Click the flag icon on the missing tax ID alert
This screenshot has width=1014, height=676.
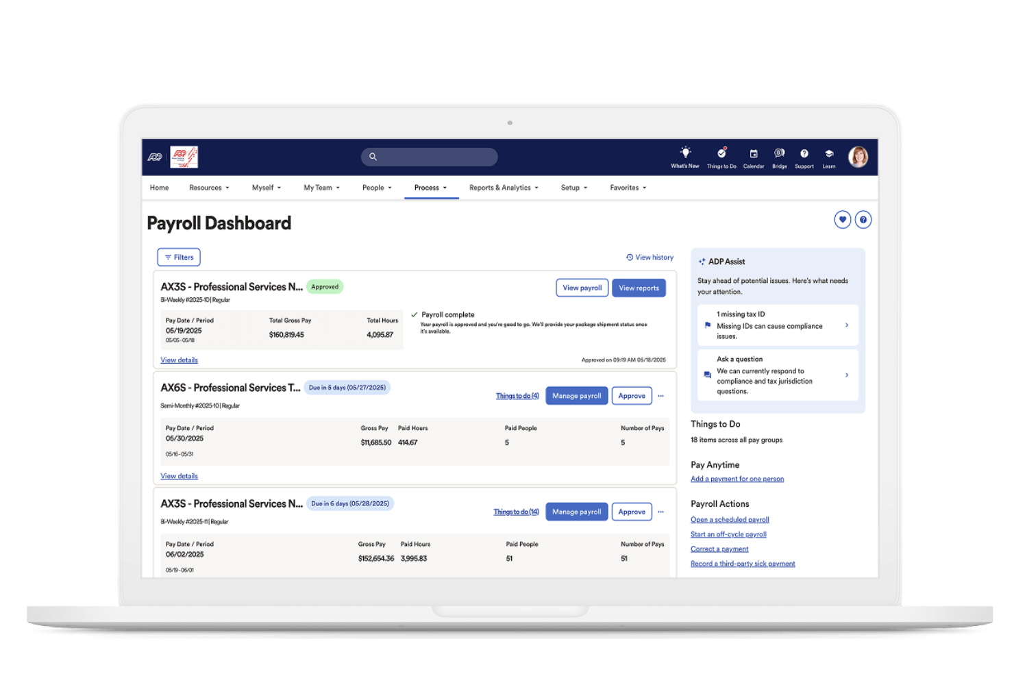click(x=707, y=326)
